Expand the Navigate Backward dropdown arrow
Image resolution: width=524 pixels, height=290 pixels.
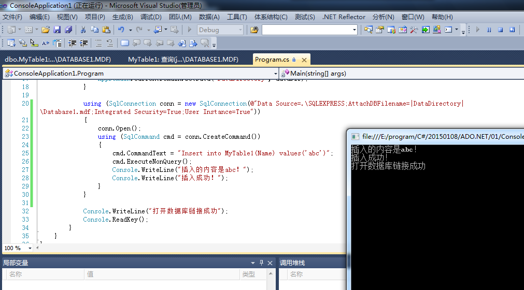(166, 30)
